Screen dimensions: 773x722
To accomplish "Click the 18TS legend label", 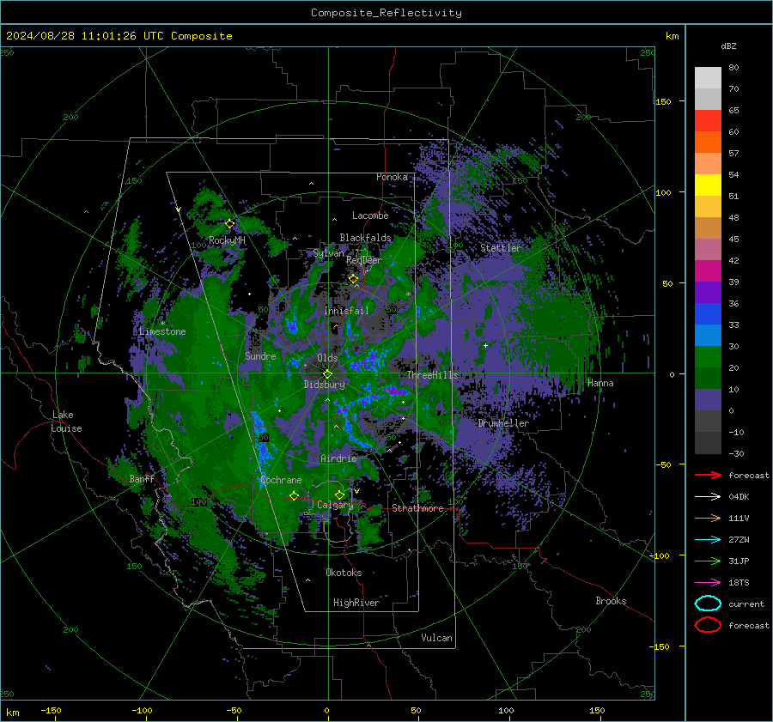I will (x=739, y=583).
